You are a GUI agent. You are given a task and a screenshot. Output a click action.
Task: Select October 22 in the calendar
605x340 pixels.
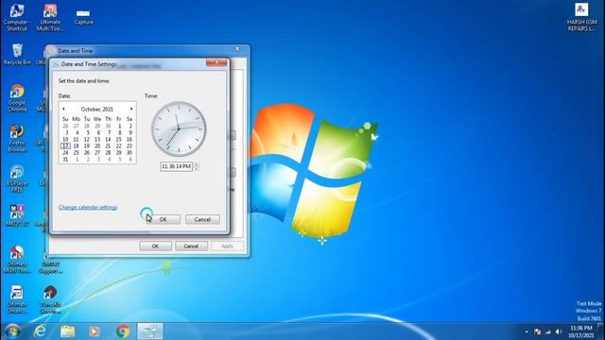pyautogui.click(x=119, y=146)
